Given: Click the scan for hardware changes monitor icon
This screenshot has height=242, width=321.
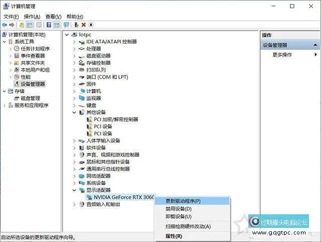Looking at the screenshot, I should 66,25.
